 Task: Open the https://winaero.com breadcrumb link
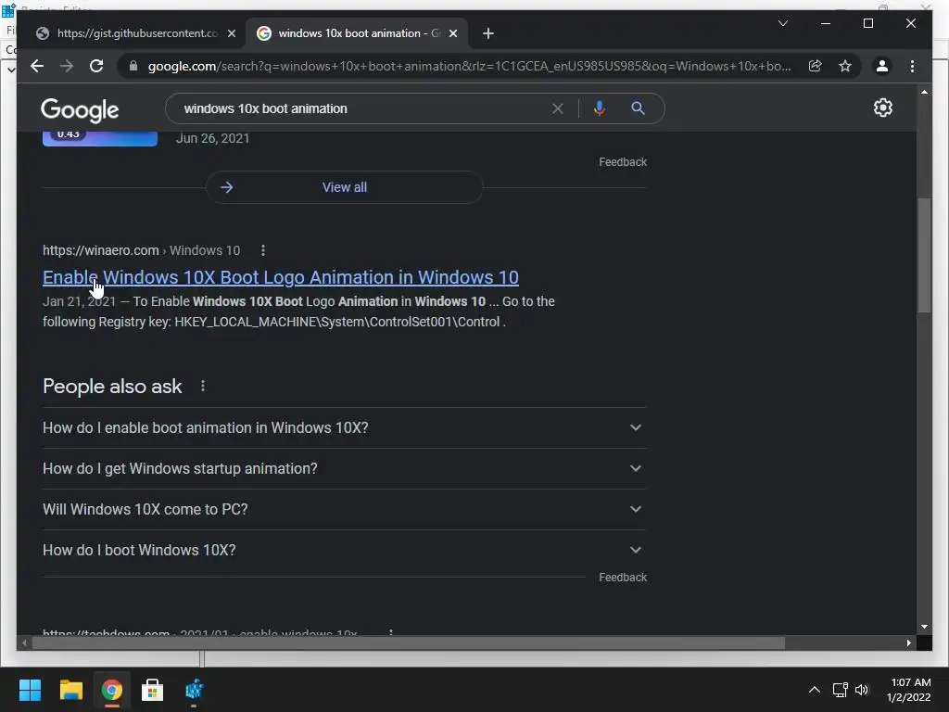pyautogui.click(x=100, y=250)
